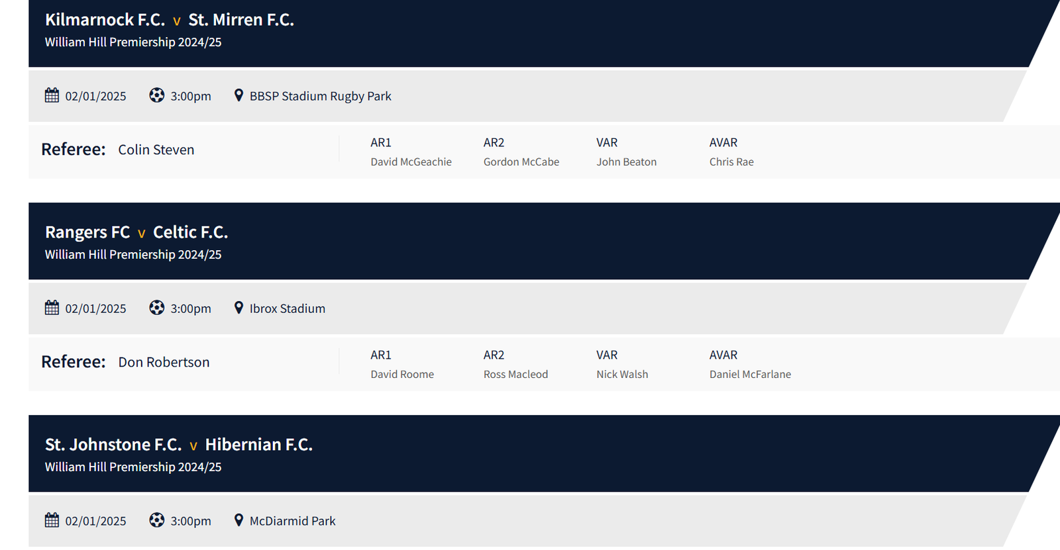Screen dimensions: 1060x550
Task: Select referee Don Robertson
Action: (164, 362)
